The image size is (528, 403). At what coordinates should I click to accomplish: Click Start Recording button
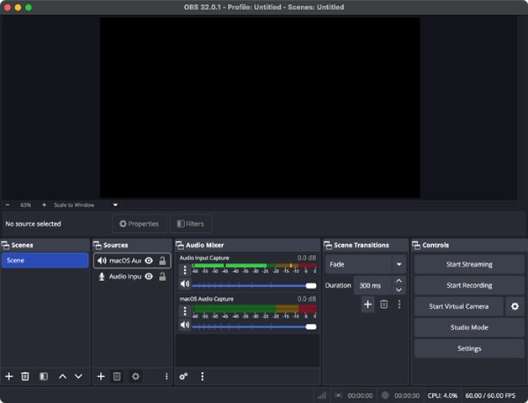(469, 285)
